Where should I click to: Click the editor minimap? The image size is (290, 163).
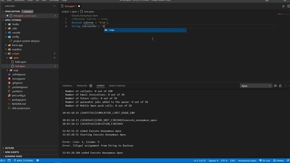(x=282, y=14)
